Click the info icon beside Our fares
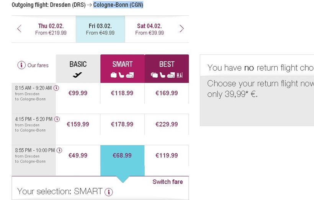 (21, 65)
